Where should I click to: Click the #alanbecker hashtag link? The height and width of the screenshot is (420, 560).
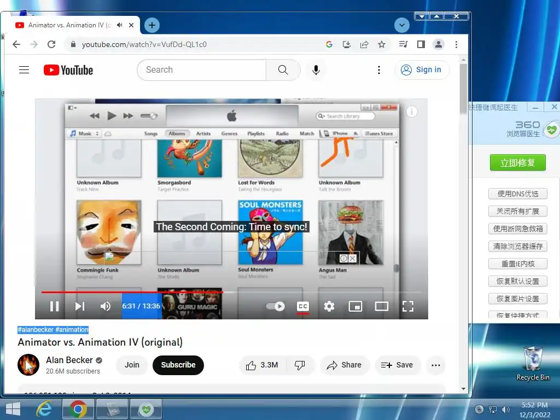point(36,330)
